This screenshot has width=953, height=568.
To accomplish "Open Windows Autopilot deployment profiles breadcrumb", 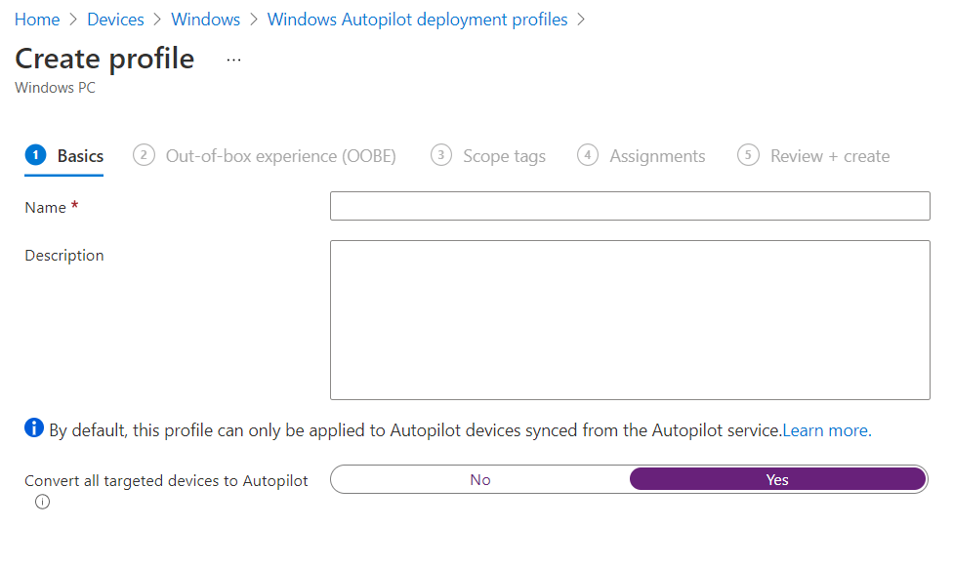I will [417, 20].
